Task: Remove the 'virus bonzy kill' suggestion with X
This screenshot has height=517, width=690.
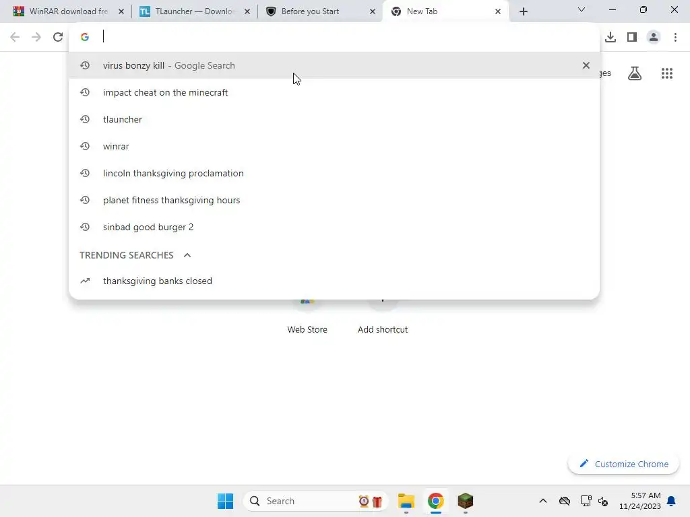Action: [x=586, y=65]
